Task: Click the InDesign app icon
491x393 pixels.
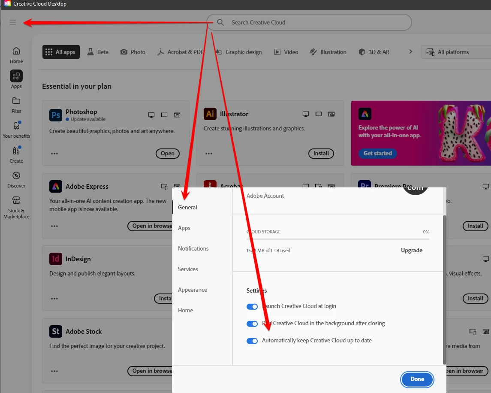Action: pyautogui.click(x=56, y=259)
